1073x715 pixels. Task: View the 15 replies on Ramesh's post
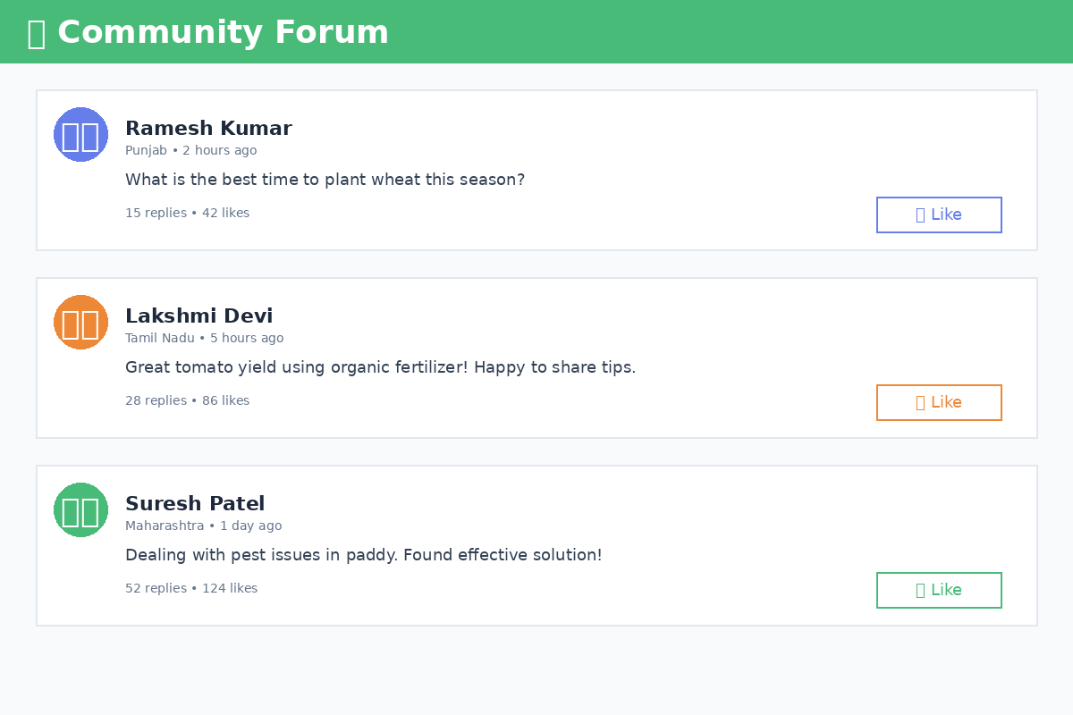(156, 214)
